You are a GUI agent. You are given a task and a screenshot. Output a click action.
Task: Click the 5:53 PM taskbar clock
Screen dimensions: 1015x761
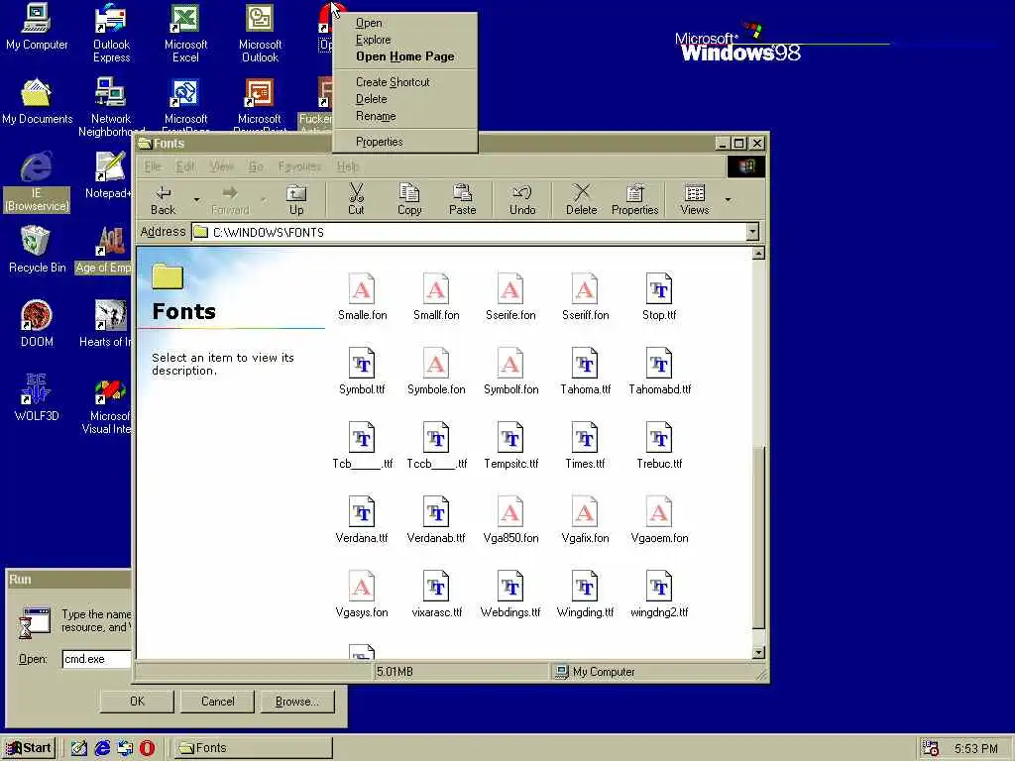pos(975,749)
